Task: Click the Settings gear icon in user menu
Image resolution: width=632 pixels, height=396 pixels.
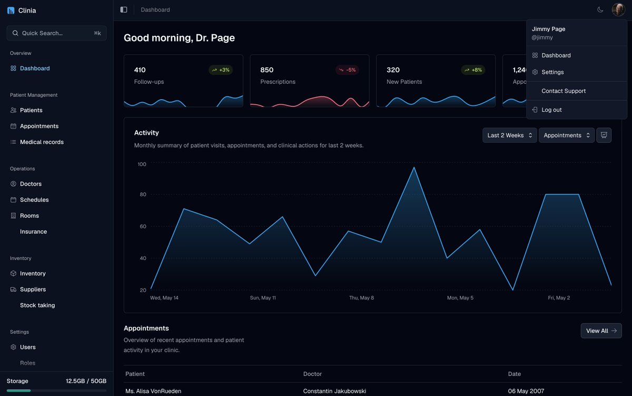Action: click(535, 72)
